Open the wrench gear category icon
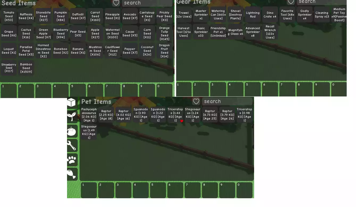The image size is (356, 207). click(72, 145)
